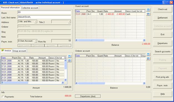The width and height of the screenshot is (174, 102).
Task: Select invoice row dated 22.01.2008
Action: click(33, 80)
